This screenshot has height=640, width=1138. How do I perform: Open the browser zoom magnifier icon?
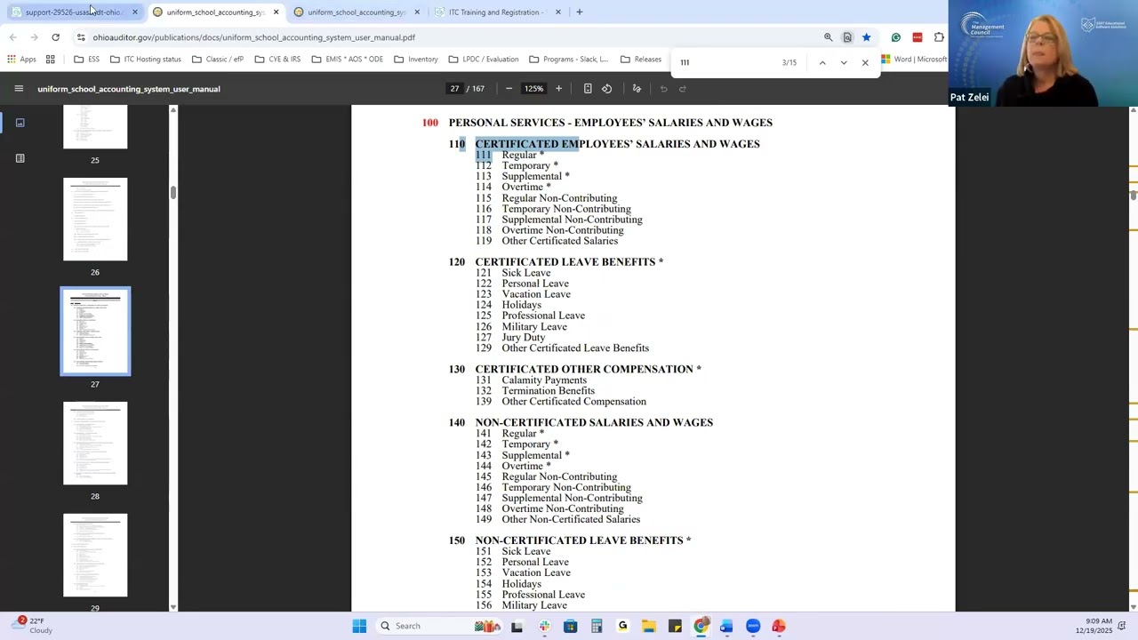[x=828, y=37]
